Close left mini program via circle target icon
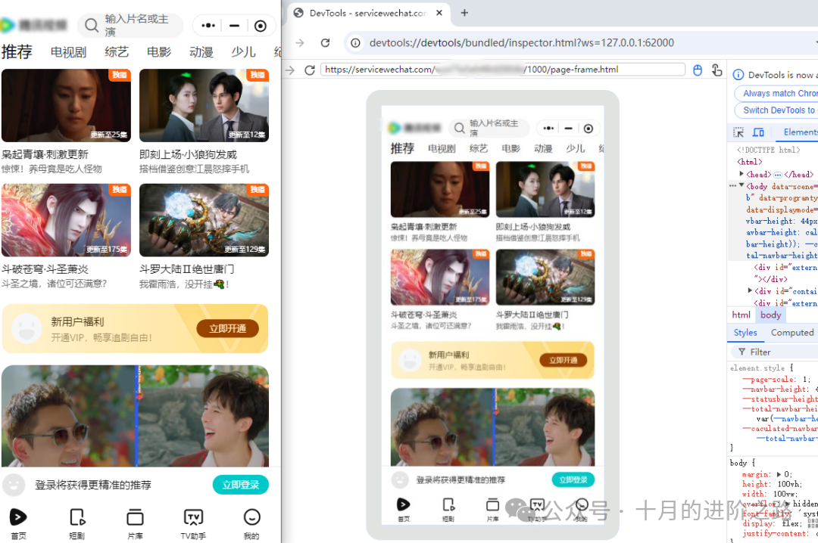 click(x=260, y=26)
